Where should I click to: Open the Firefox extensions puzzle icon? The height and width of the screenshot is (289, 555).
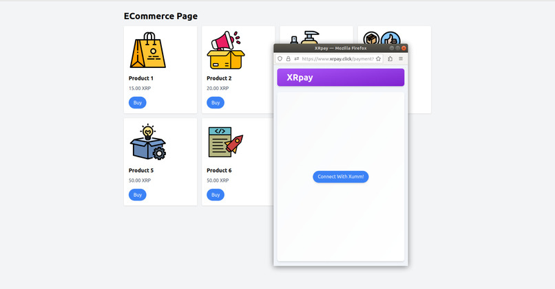pyautogui.click(x=390, y=59)
